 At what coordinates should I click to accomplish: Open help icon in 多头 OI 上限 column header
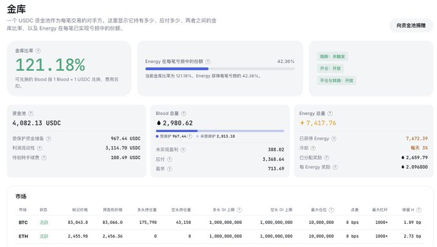point(239,210)
